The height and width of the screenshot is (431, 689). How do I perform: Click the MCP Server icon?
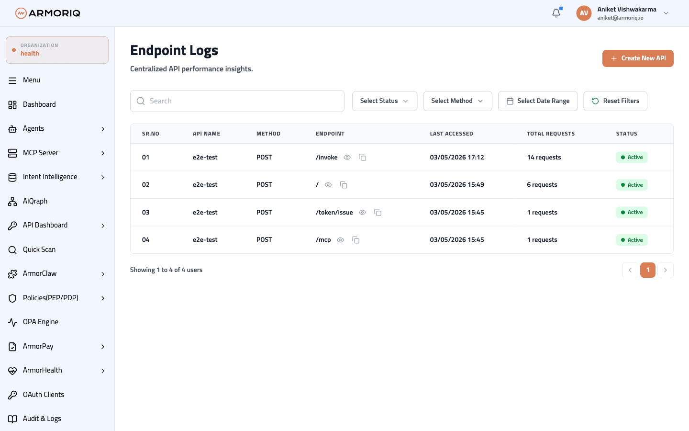click(x=12, y=153)
